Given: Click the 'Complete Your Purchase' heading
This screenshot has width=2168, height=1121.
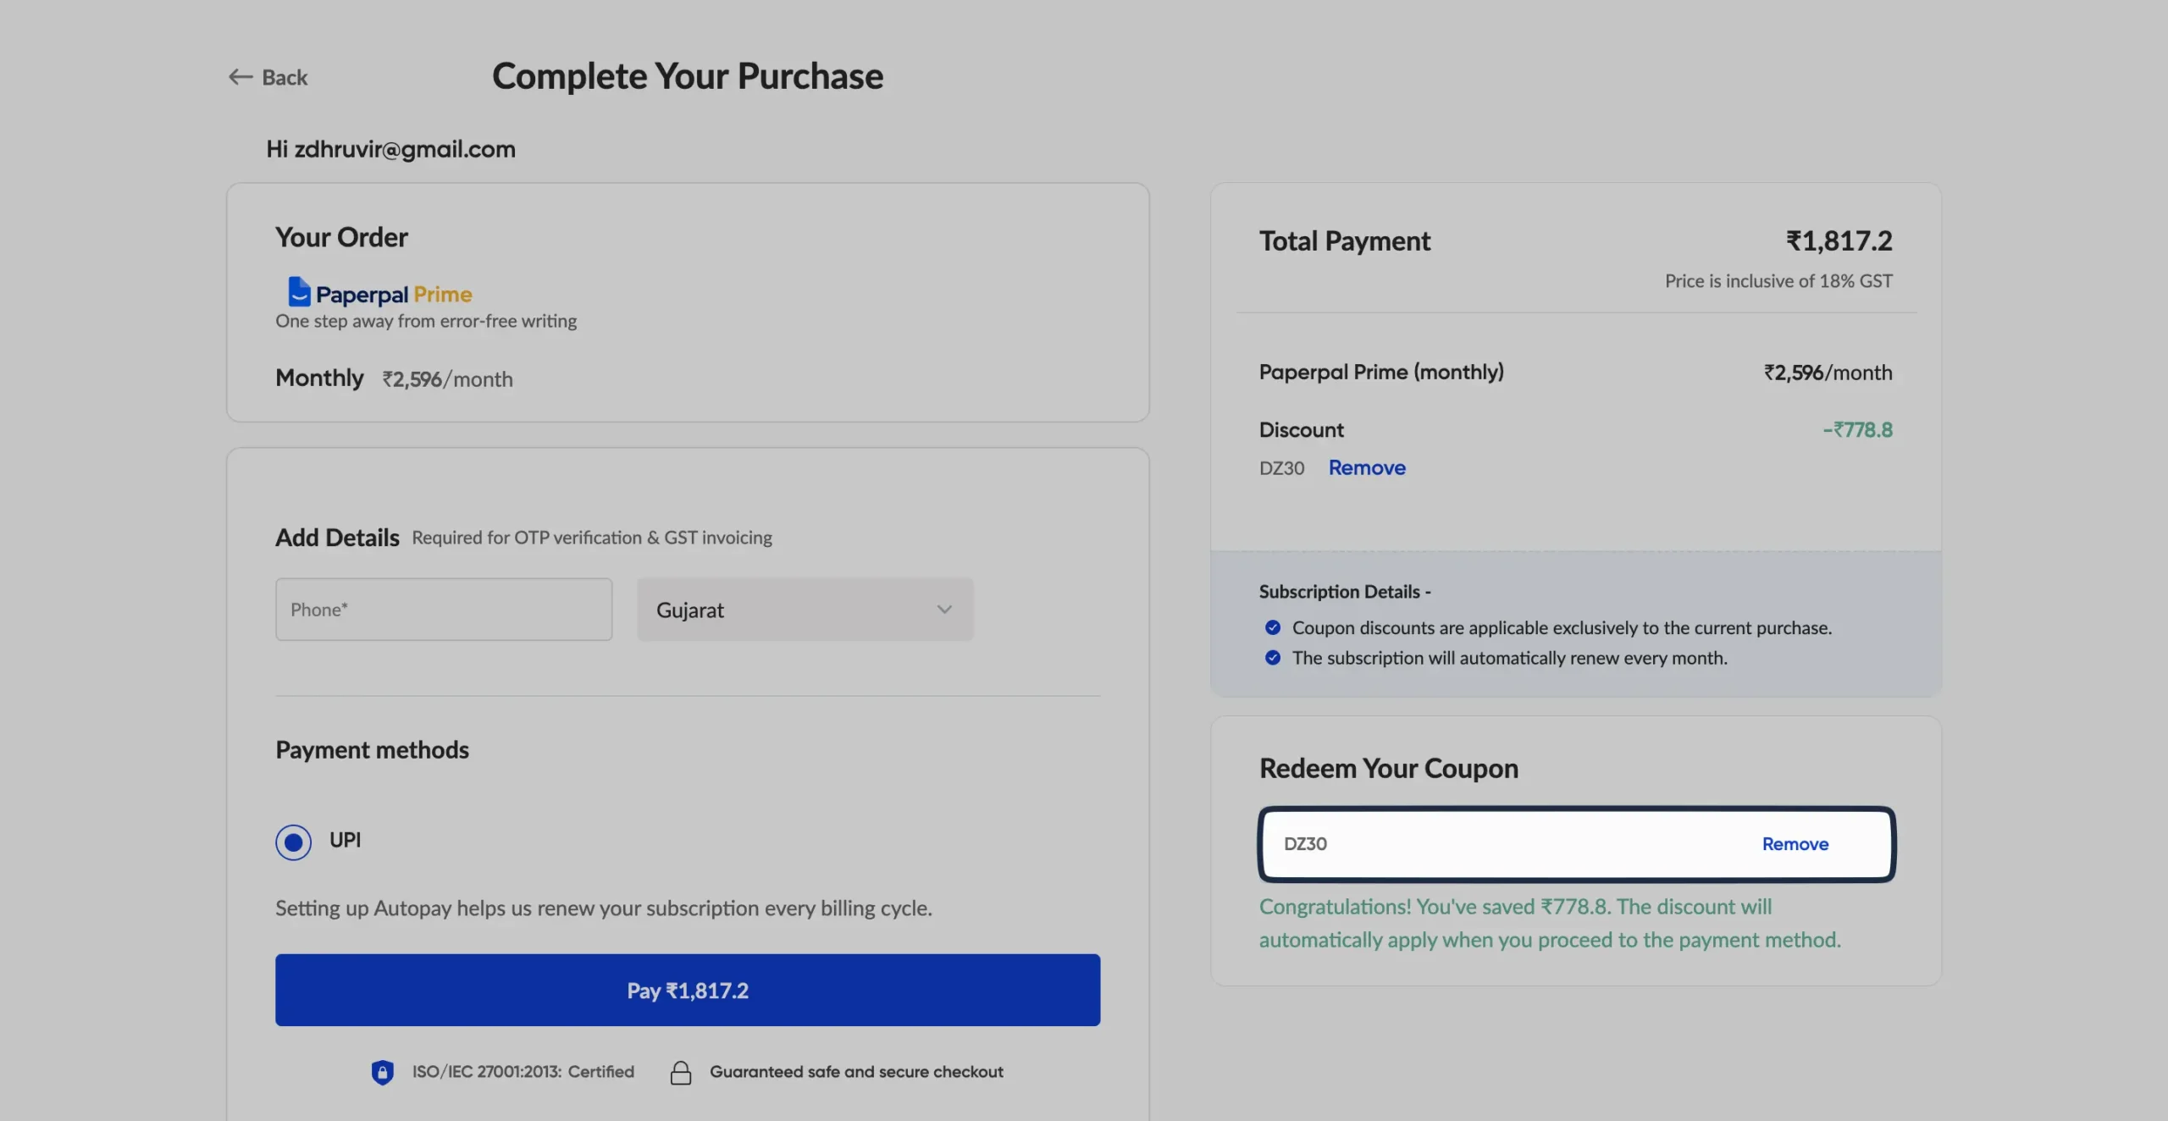Looking at the screenshot, I should [x=688, y=76].
